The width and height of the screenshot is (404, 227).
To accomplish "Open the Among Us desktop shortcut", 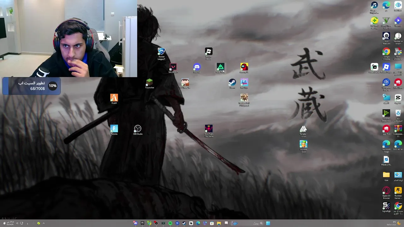I will point(244,68).
